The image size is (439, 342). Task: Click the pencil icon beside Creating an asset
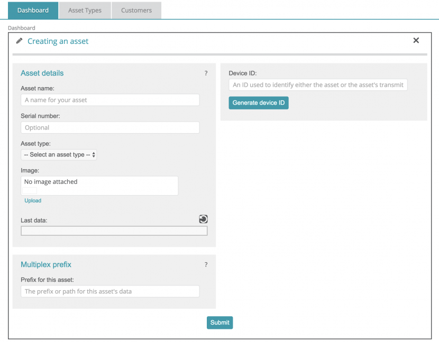coord(20,41)
